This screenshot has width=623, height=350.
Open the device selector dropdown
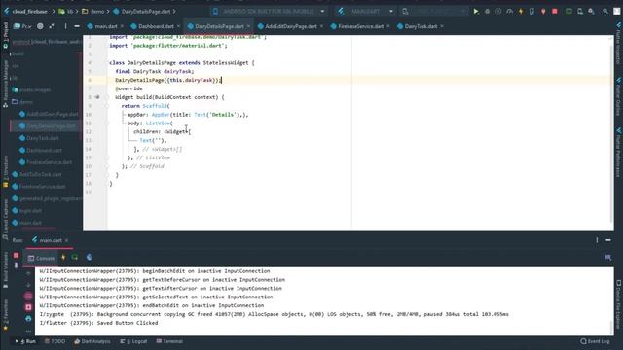(269, 11)
